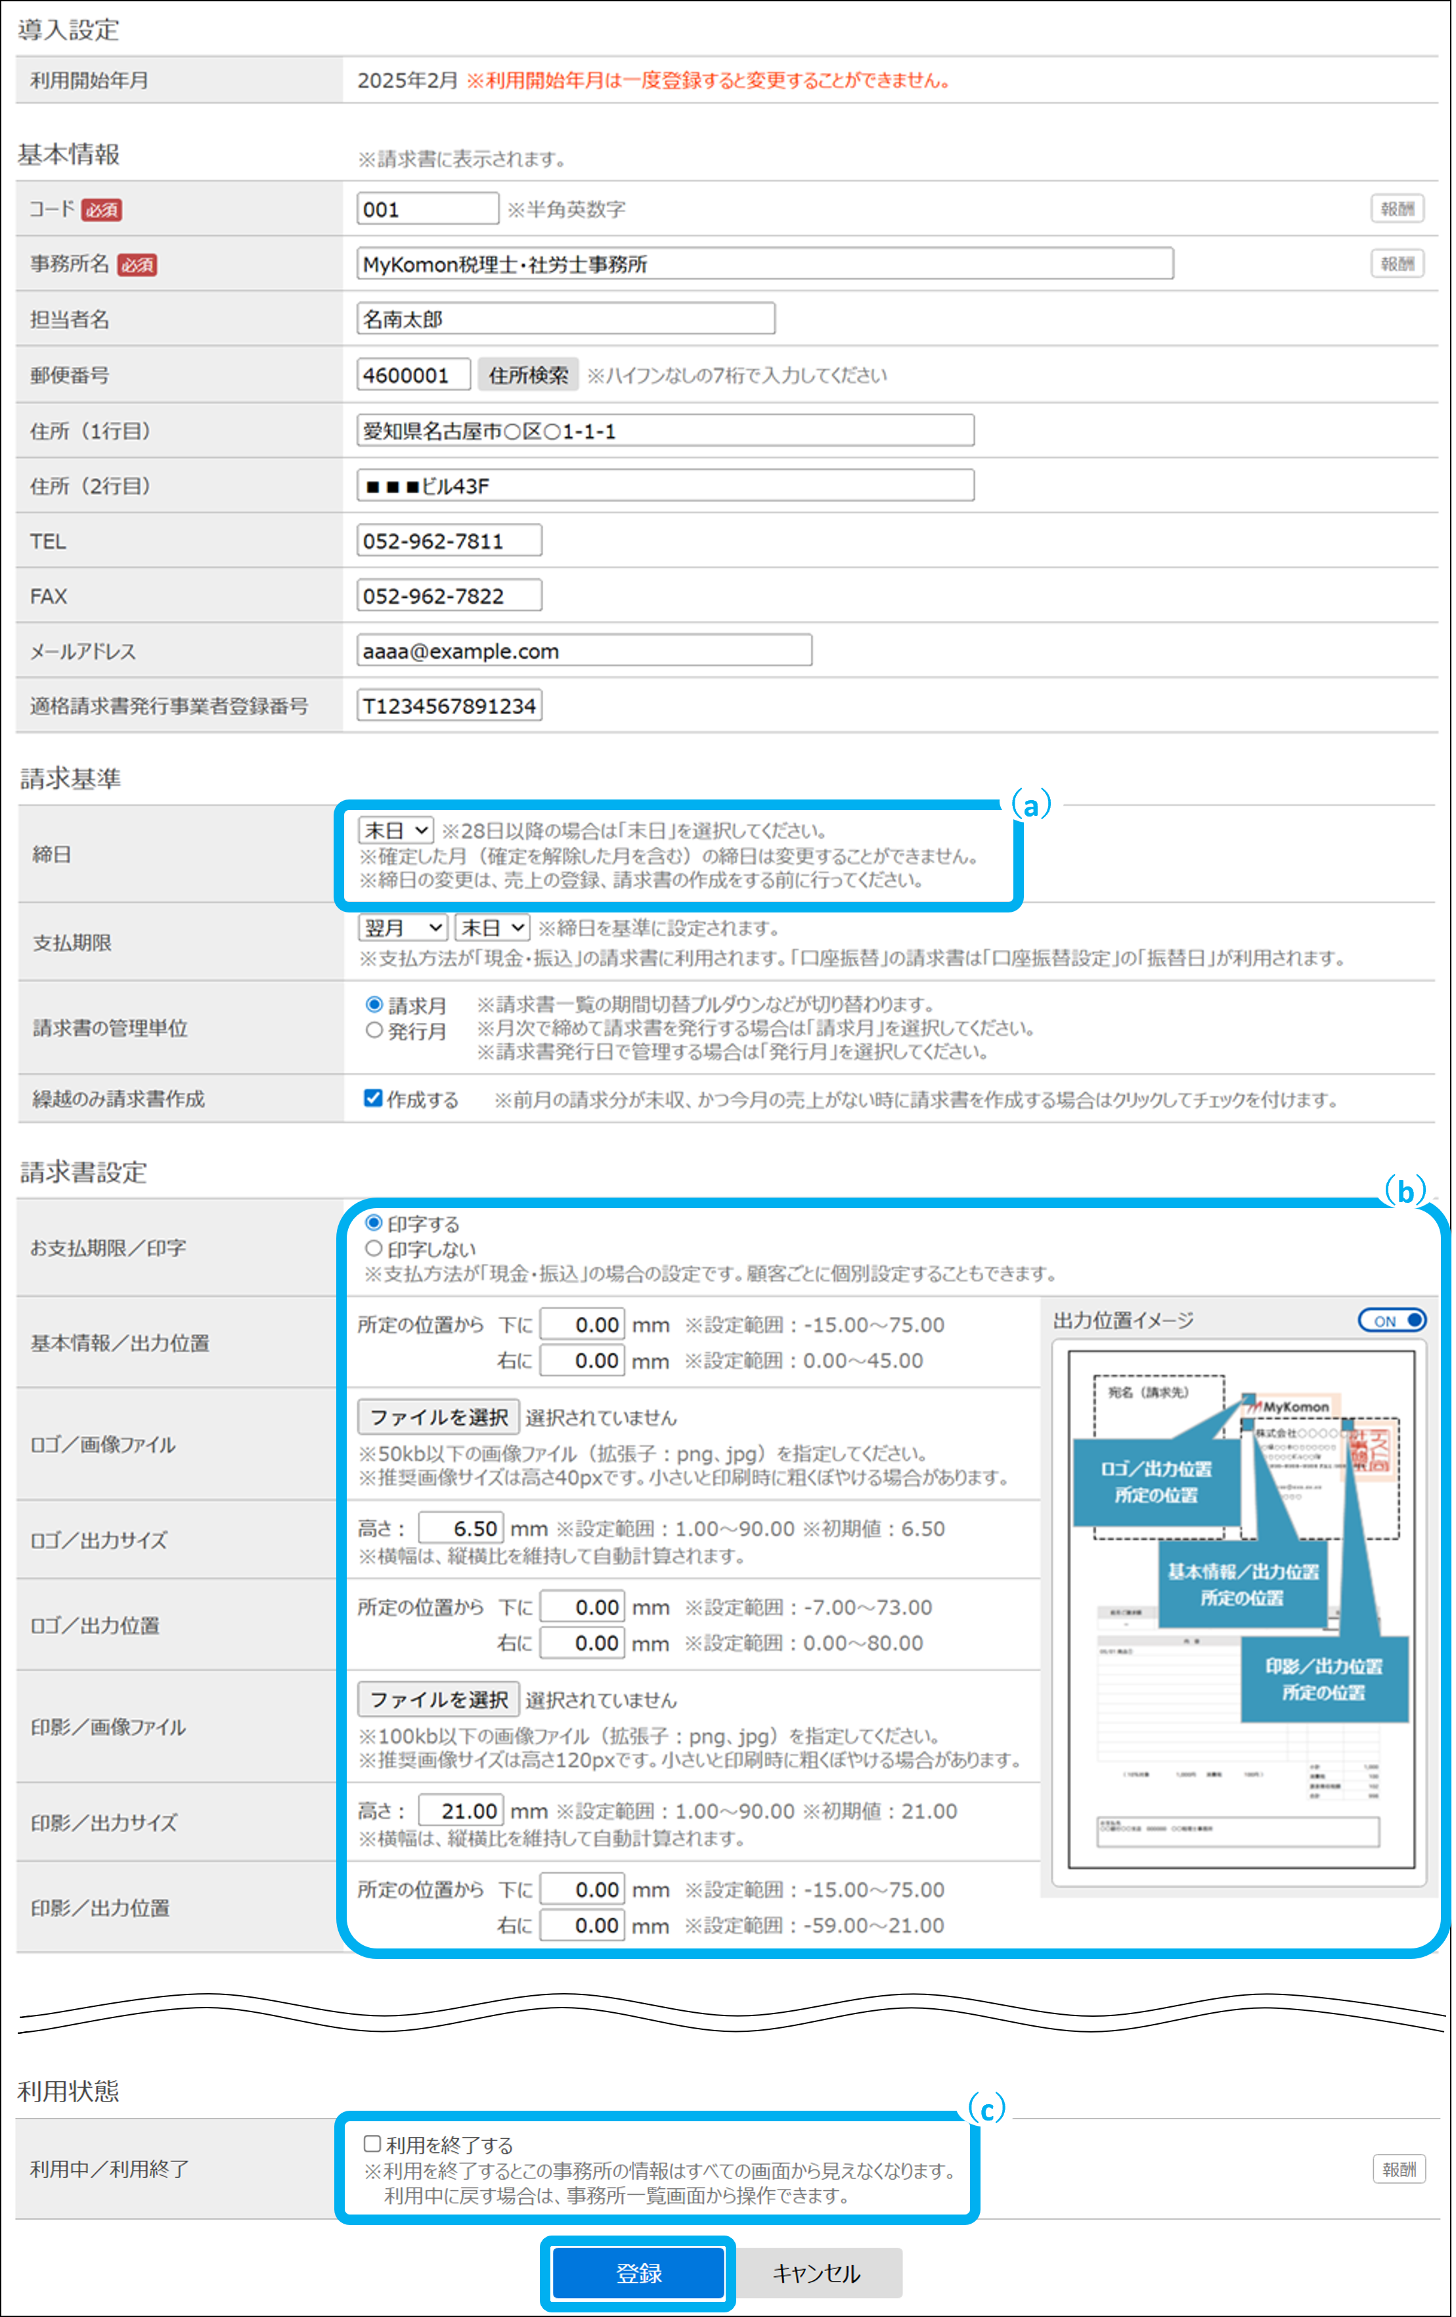
Task: Select the 印字しない radio option
Action: 374,1248
